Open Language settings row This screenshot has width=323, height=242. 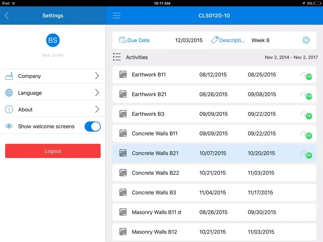click(x=53, y=93)
